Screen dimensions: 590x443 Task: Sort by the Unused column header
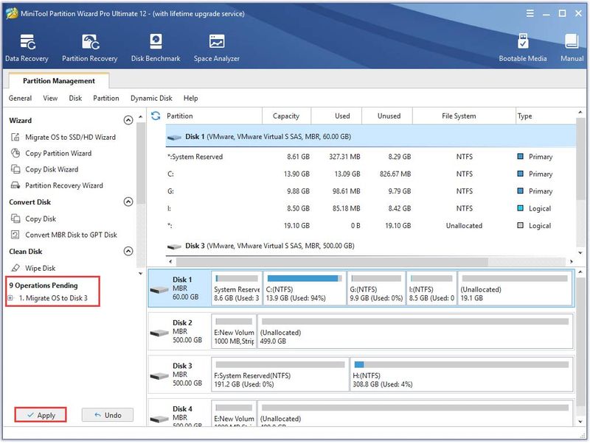(x=387, y=116)
